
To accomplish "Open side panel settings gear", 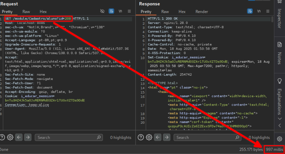I will click(x=279, y=139).
